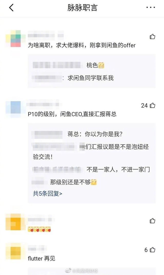The height and width of the screenshot is (275, 164).
Task: Select the reply 那级别还是不够
Action: coord(73,182)
